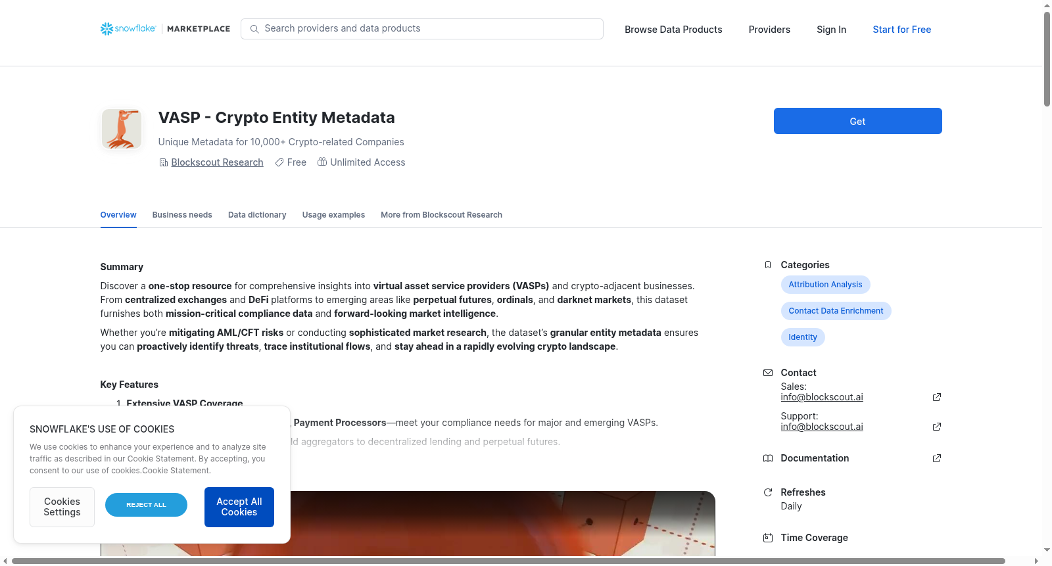Image resolution: width=1052 pixels, height=566 pixels.
Task: Click the Blockscout Research provider icon
Action: (x=164, y=162)
